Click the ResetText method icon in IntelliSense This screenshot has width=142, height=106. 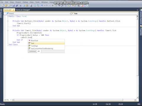click(x=29, y=40)
